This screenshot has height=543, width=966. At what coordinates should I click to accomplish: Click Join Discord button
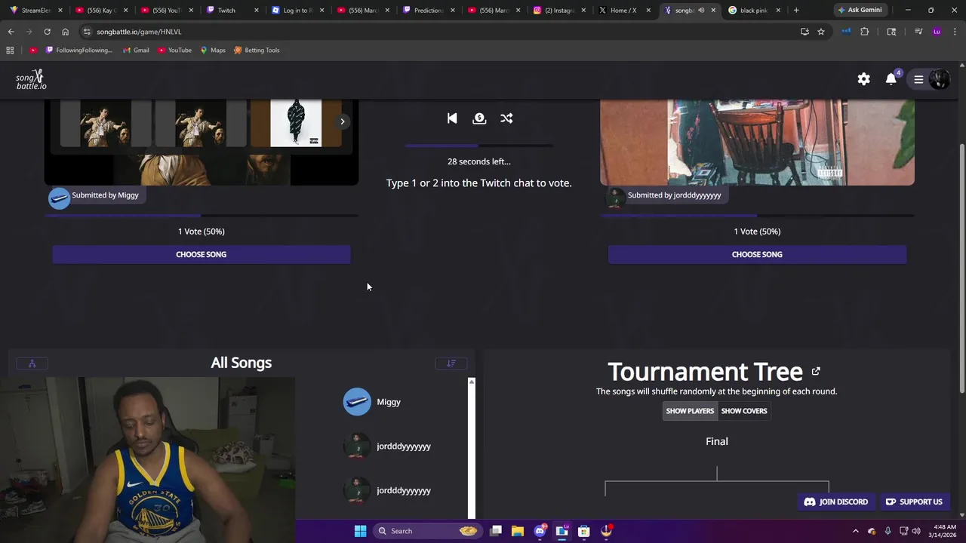coord(836,502)
